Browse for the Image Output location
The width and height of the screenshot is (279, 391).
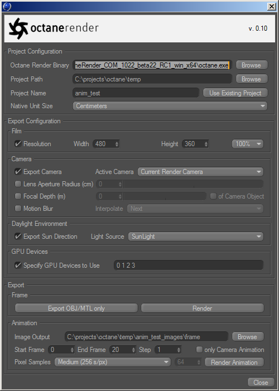pos(248,337)
